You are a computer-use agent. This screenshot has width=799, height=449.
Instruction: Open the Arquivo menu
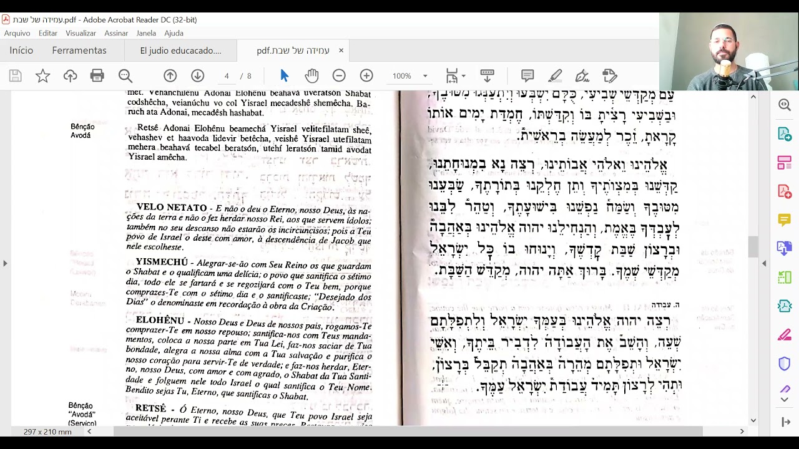pos(17,33)
